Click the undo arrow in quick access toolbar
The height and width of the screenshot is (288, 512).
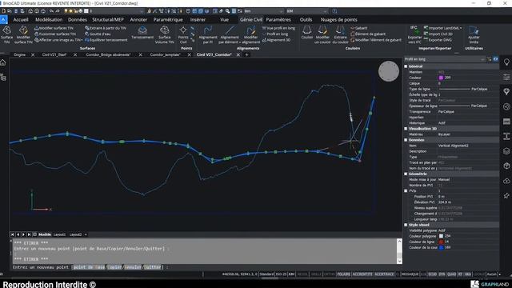tap(51, 11)
